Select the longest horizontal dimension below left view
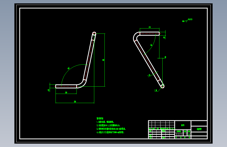Image resolution: width=227 pixels, height=147 pixels. pos(75,102)
